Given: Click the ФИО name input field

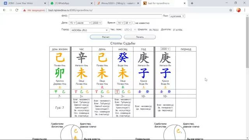Looking at the screenshot, I should pos(115,16).
